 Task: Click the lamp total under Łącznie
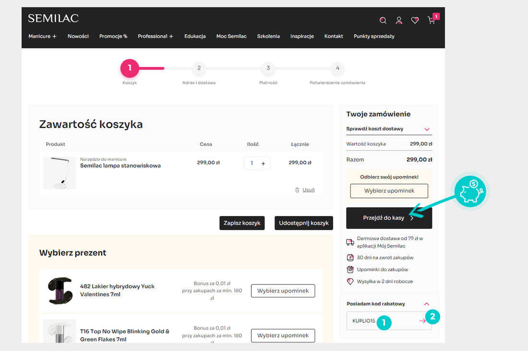[300, 162]
